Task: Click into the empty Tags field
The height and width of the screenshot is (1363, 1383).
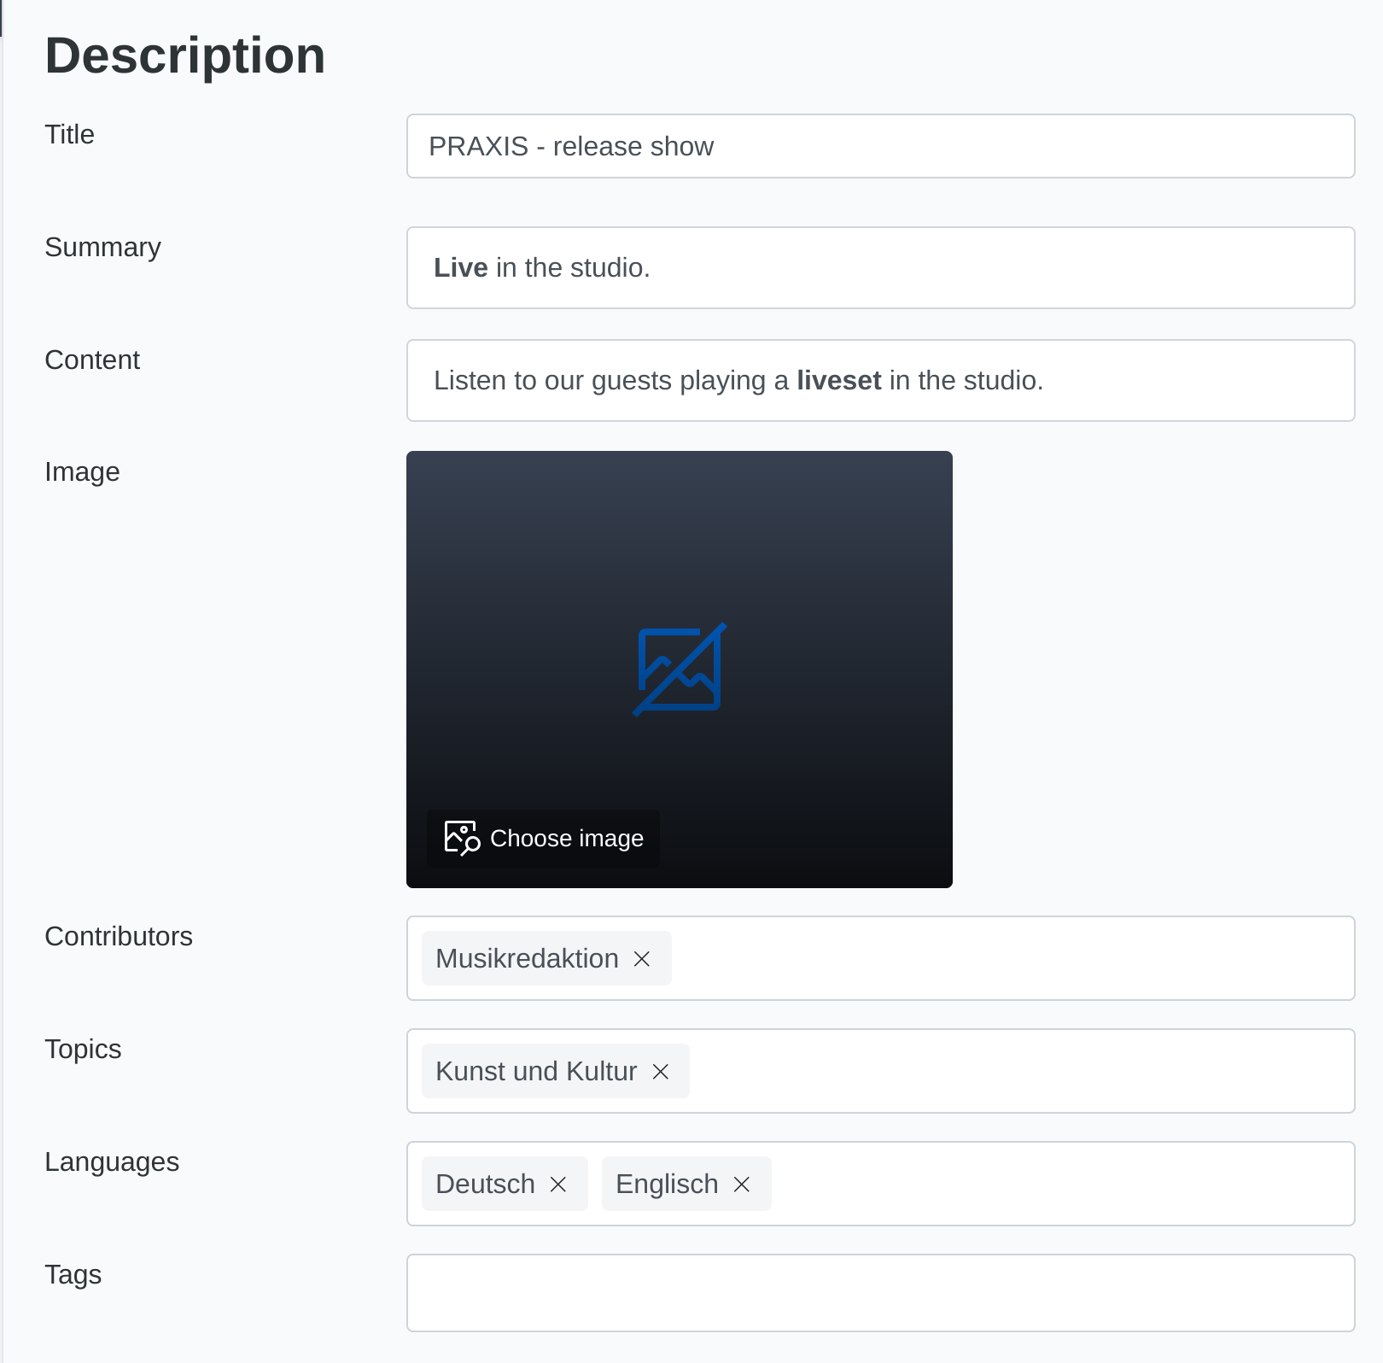Action: coord(881,1293)
